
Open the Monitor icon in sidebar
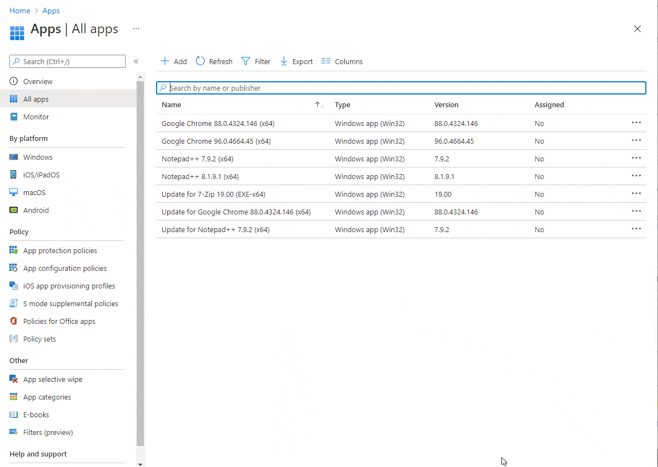13,117
